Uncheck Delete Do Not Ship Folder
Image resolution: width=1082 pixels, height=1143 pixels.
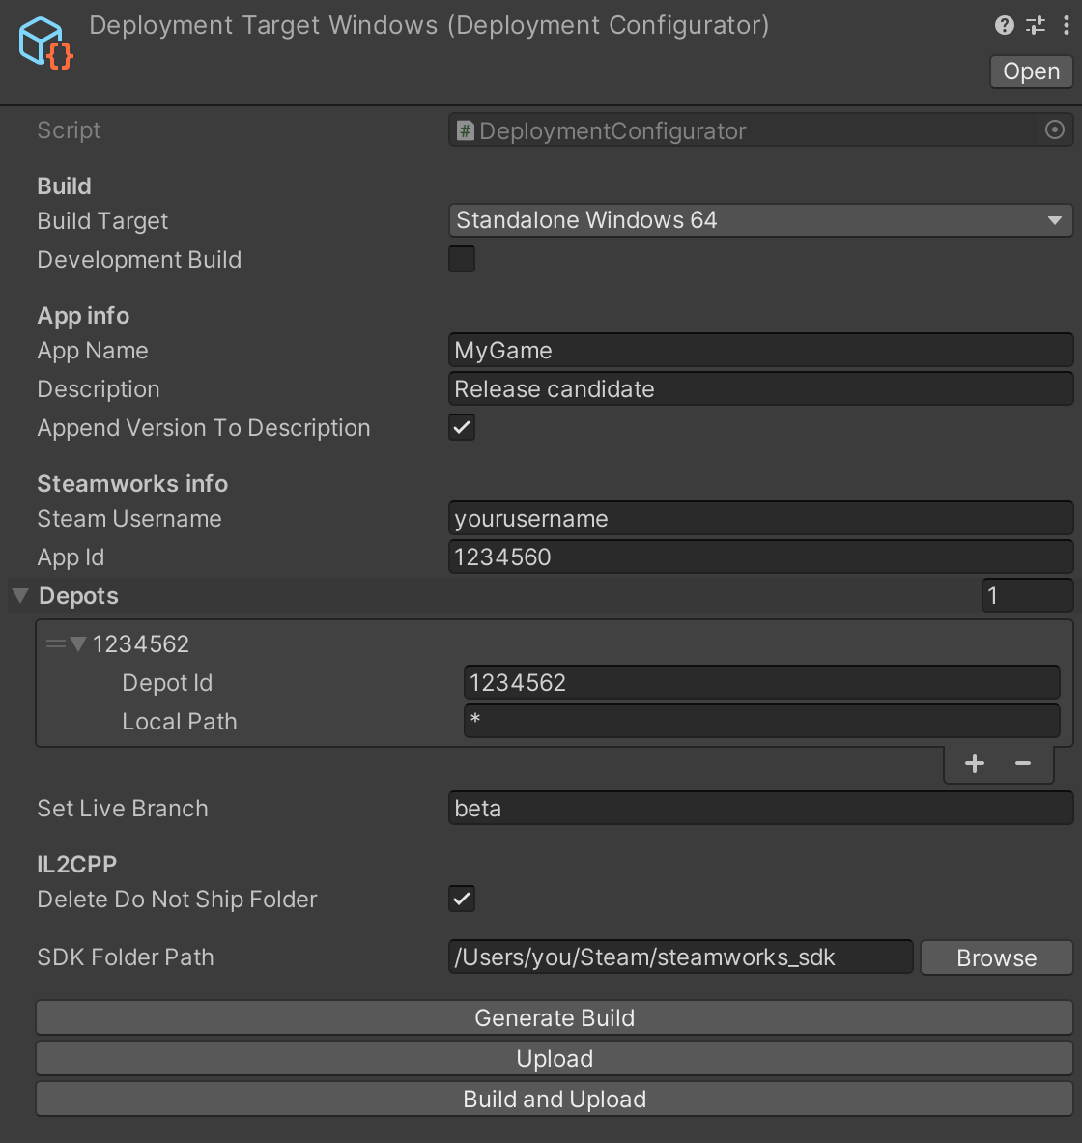(x=462, y=899)
